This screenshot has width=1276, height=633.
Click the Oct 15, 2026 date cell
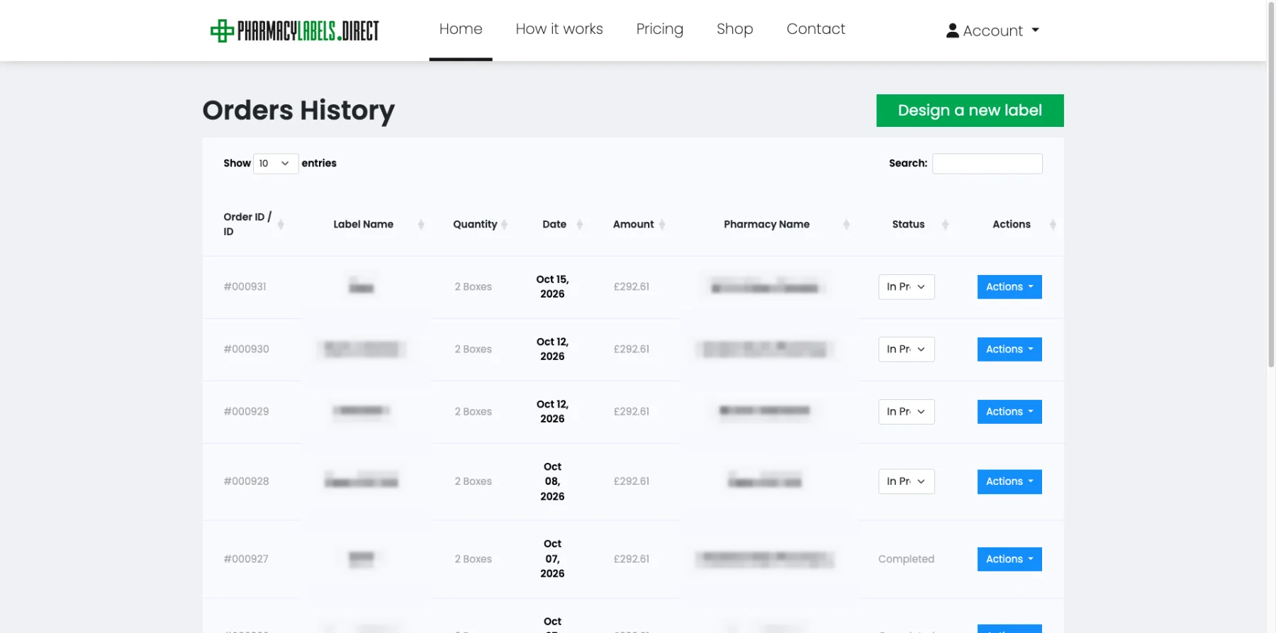click(552, 287)
